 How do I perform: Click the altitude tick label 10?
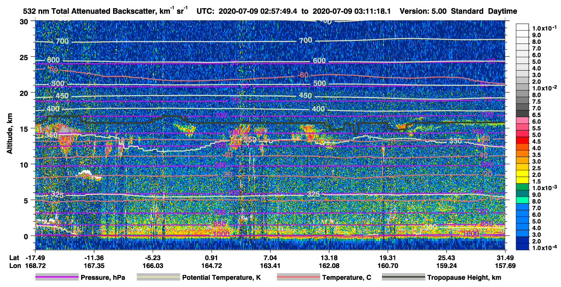[x=25, y=164]
